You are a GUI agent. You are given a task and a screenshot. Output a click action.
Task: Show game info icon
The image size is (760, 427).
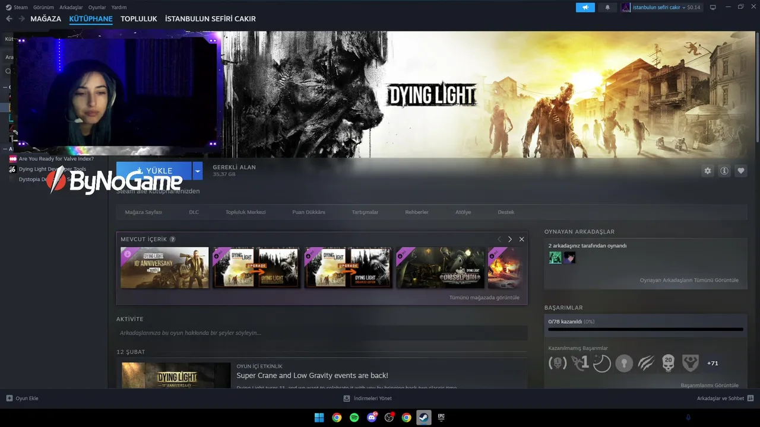coord(724,171)
